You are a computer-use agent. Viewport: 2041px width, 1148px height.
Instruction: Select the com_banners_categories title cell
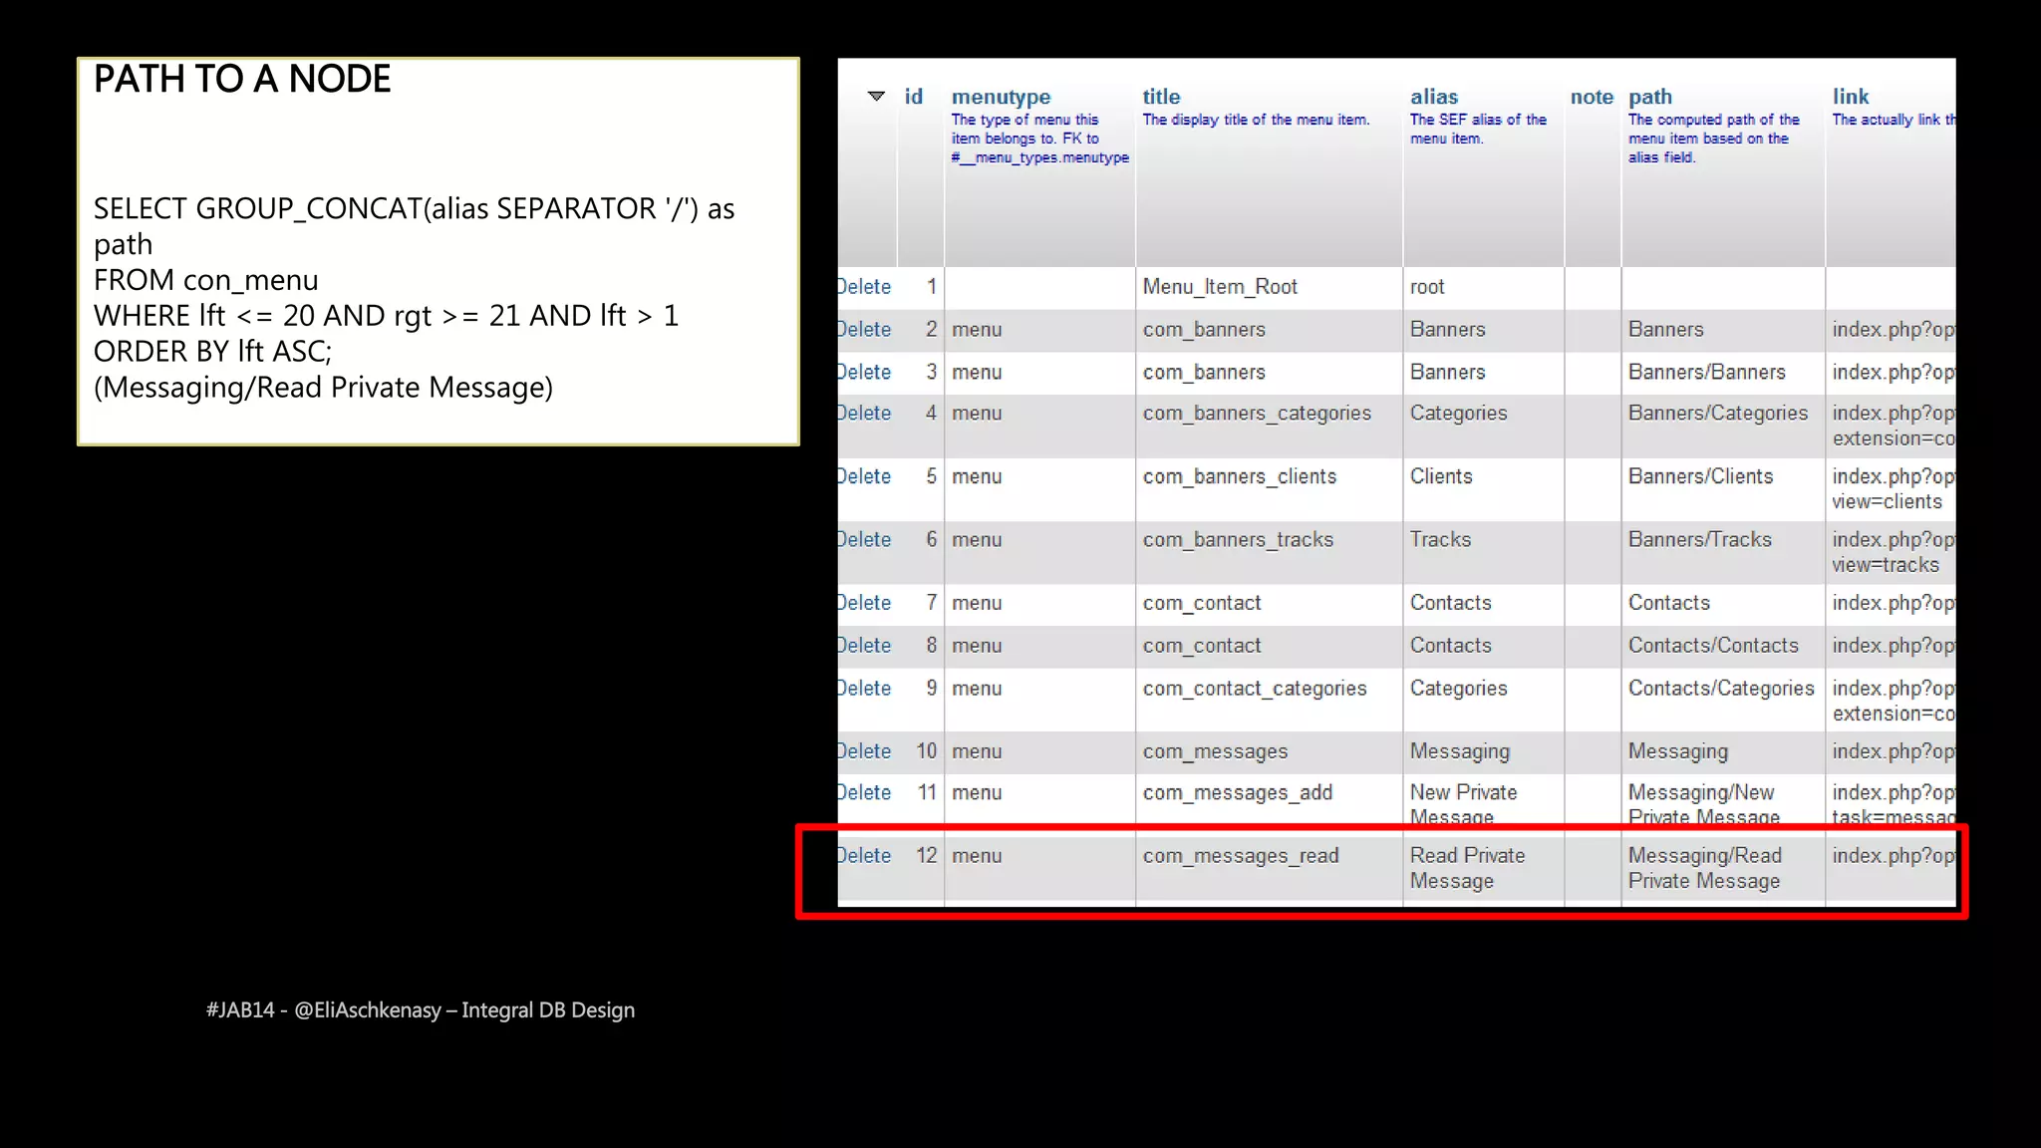pyautogui.click(x=1269, y=426)
